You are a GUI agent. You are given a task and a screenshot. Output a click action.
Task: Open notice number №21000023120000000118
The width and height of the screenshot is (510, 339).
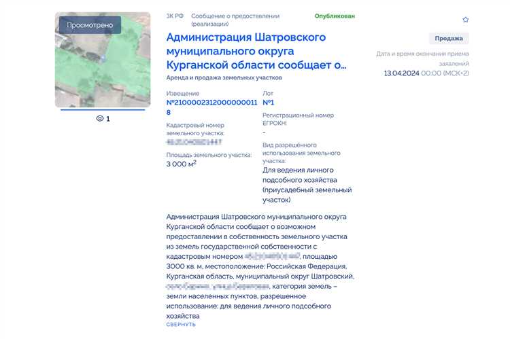(x=211, y=107)
